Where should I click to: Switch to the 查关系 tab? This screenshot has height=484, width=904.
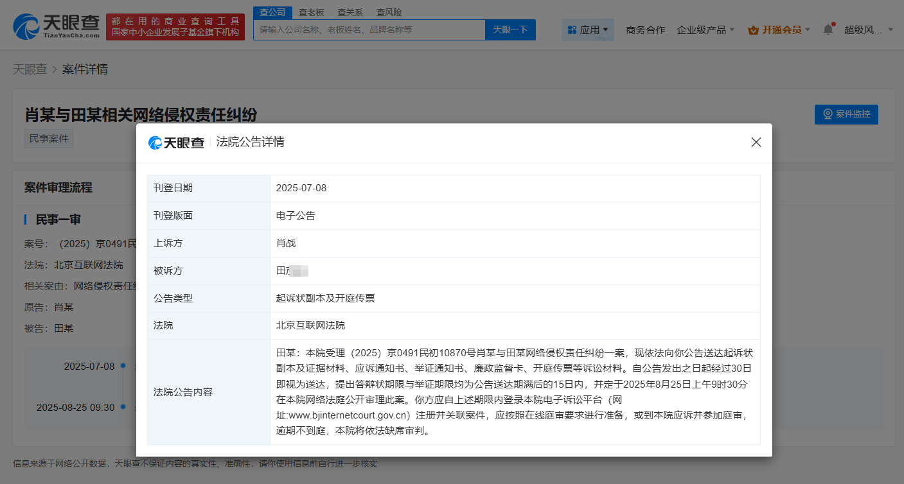coord(350,12)
